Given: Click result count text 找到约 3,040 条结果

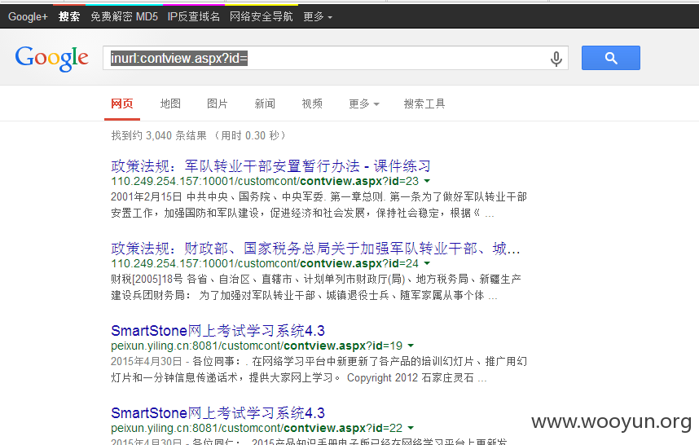Looking at the screenshot, I should click(x=159, y=135).
